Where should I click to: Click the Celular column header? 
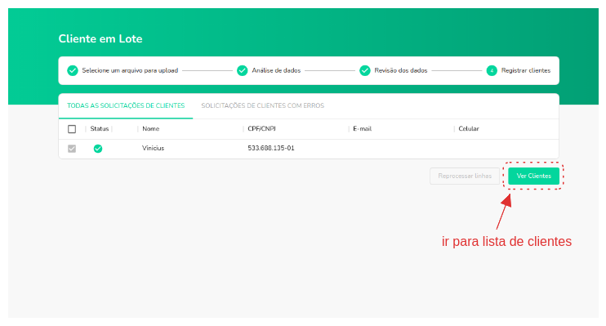[x=469, y=129]
